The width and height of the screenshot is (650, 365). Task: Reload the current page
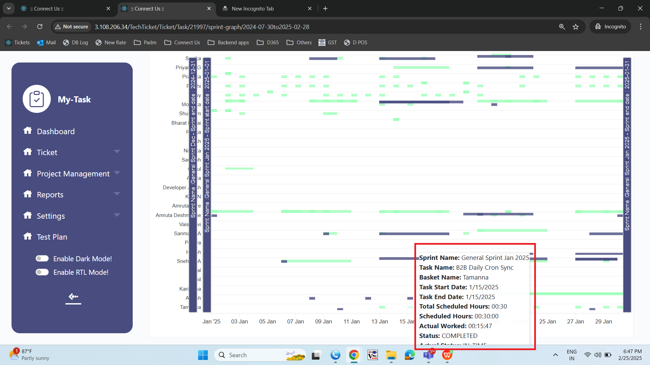pyautogui.click(x=40, y=27)
